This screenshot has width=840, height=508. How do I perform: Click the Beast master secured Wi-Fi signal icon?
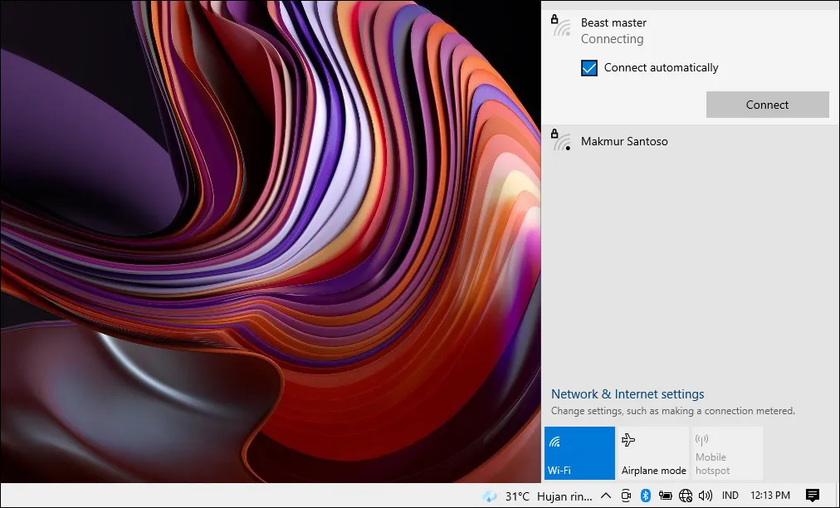(x=562, y=27)
